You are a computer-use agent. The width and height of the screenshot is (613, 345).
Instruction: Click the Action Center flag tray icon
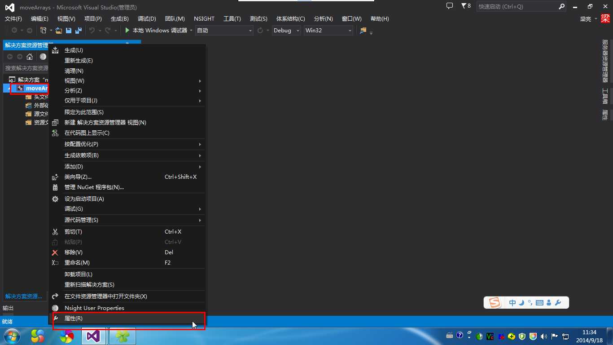click(x=555, y=336)
